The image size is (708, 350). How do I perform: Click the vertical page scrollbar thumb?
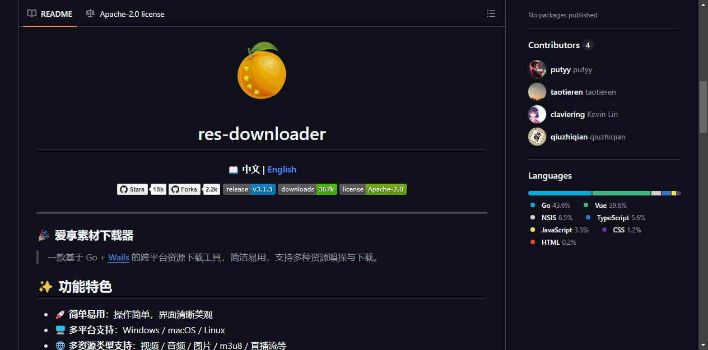point(703,107)
